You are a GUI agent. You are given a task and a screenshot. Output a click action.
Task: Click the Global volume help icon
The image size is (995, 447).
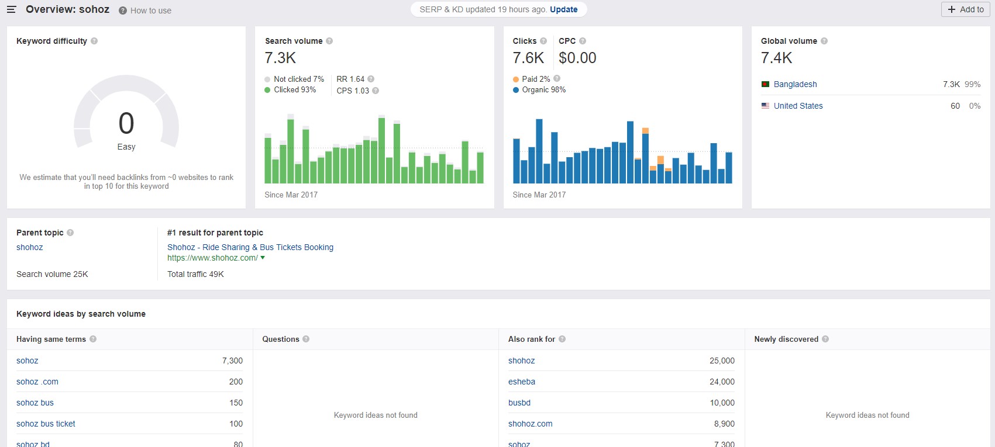pos(824,41)
